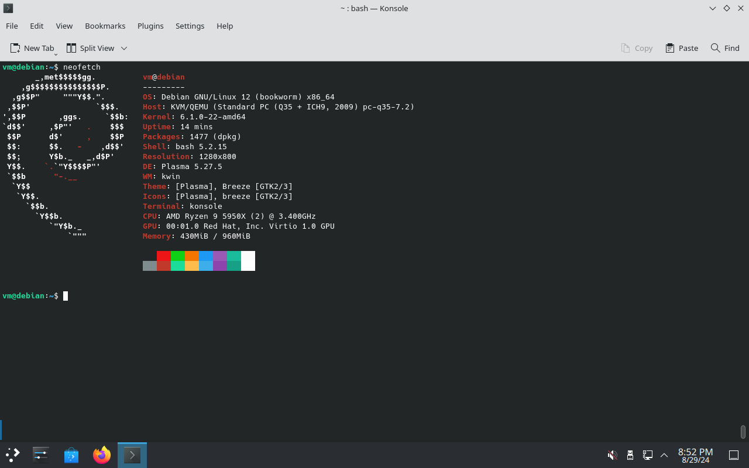This screenshot has height=468, width=749.
Task: Click the USB device notifier tray icon
Action: pyautogui.click(x=630, y=455)
